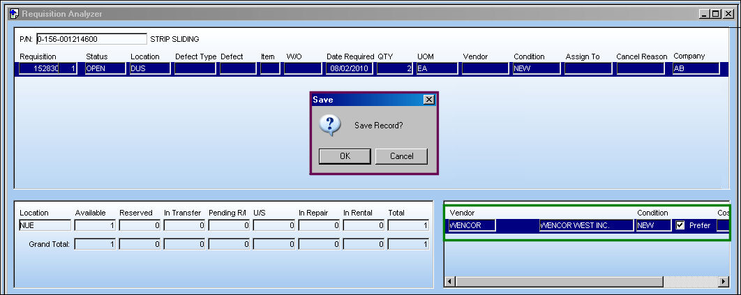
Task: Click the In Transfer column label
Action: tap(182, 213)
